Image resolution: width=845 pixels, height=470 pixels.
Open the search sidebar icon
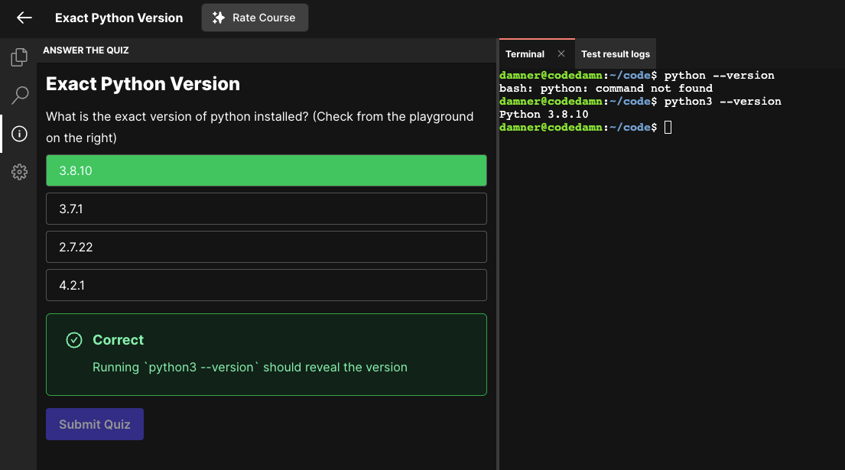[19, 96]
